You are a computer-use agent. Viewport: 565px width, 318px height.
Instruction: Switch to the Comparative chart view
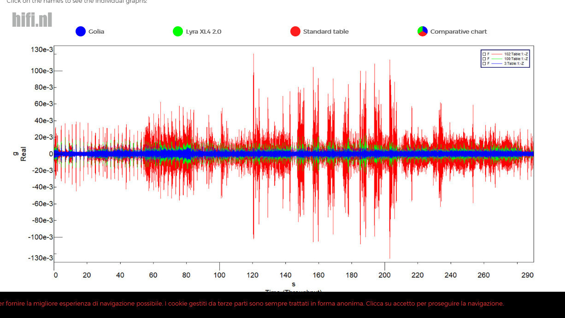(x=459, y=32)
